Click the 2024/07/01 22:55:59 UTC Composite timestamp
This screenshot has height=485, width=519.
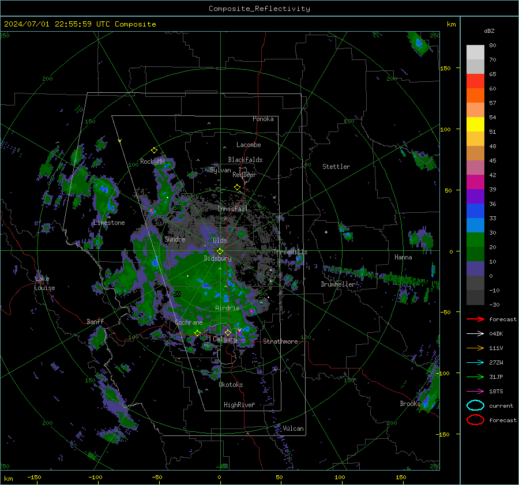point(80,24)
